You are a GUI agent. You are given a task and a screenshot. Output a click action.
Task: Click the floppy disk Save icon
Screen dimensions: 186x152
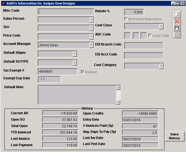pyautogui.click(x=177, y=28)
